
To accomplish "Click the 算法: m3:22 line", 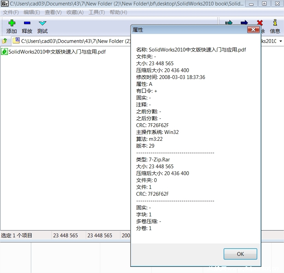I will (x=149, y=139).
